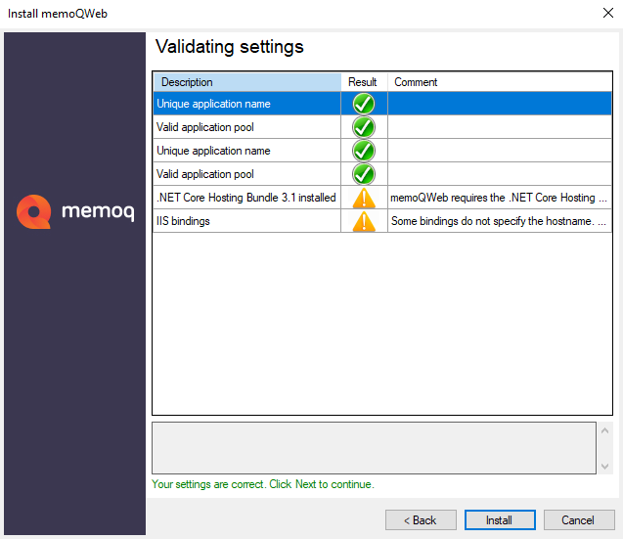Click green checkmark in the second Unique application name row
623x539 pixels.
coord(364,151)
